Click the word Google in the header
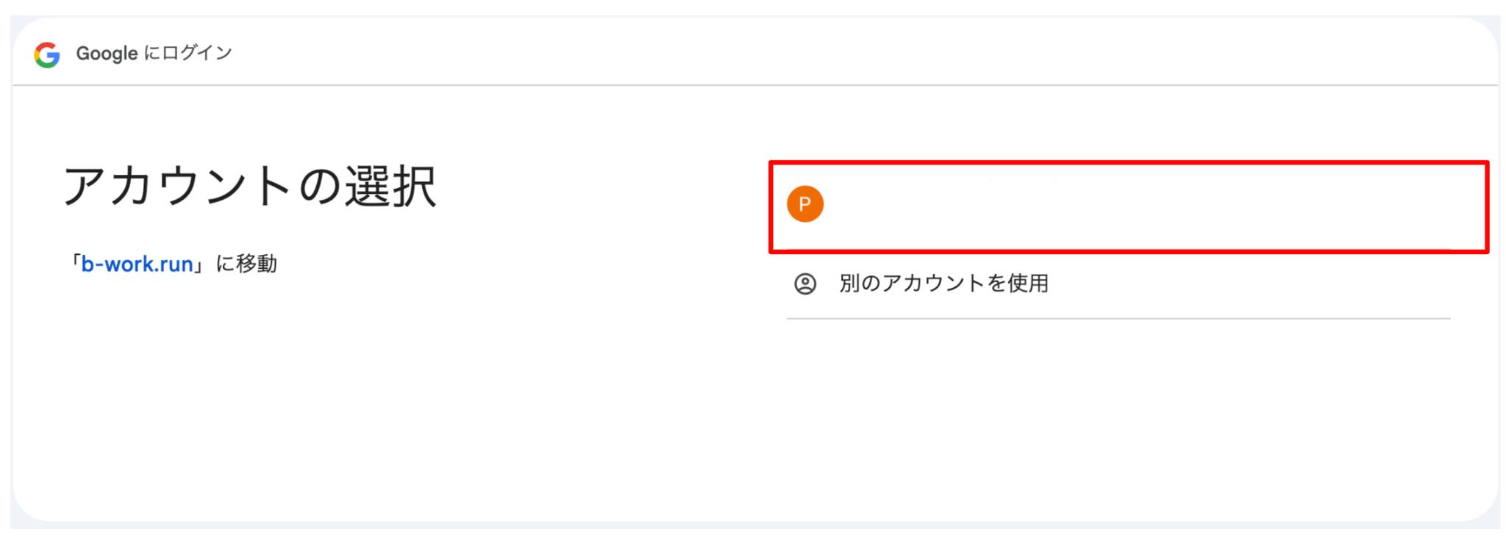This screenshot has height=545, width=1506. click(107, 54)
